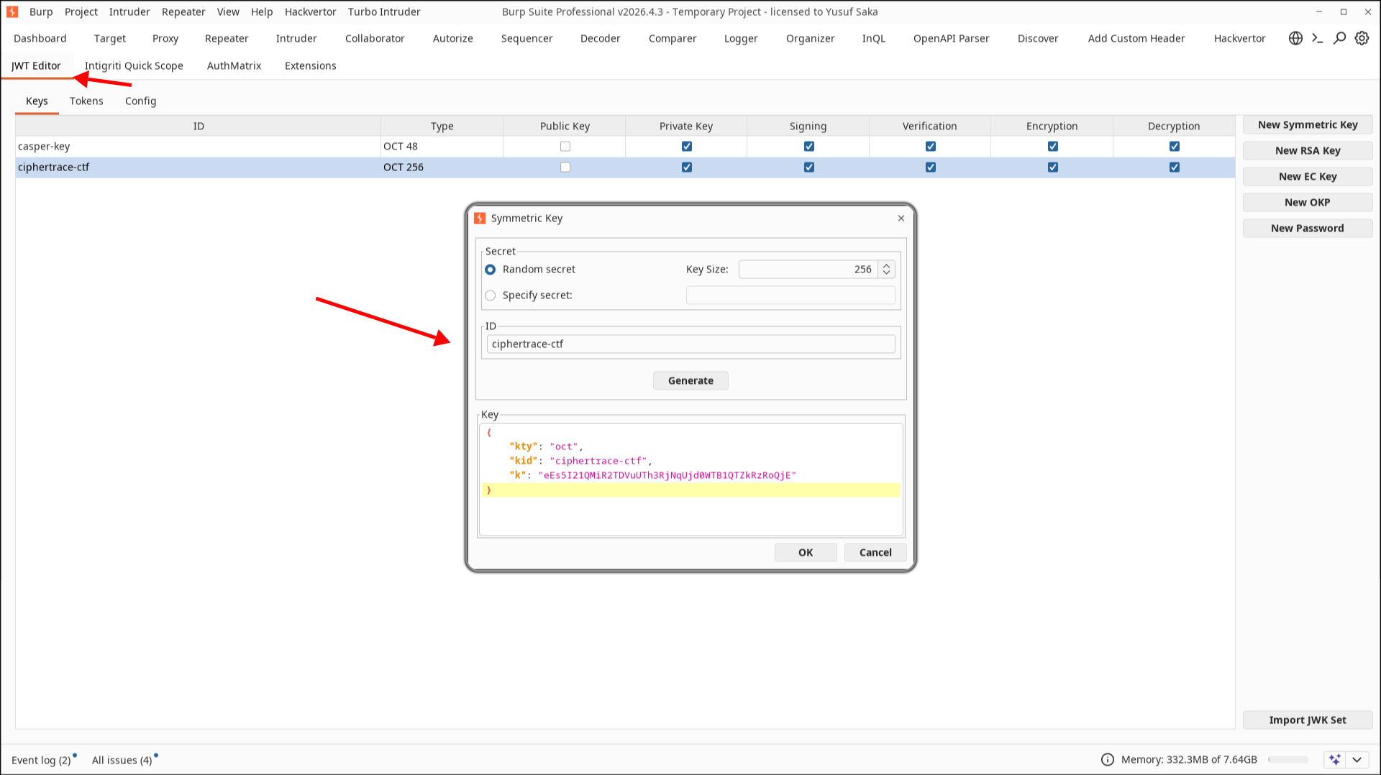Viewport: 1381px width, 775px height.
Task: Click the Key Size value field
Action: 808,270
